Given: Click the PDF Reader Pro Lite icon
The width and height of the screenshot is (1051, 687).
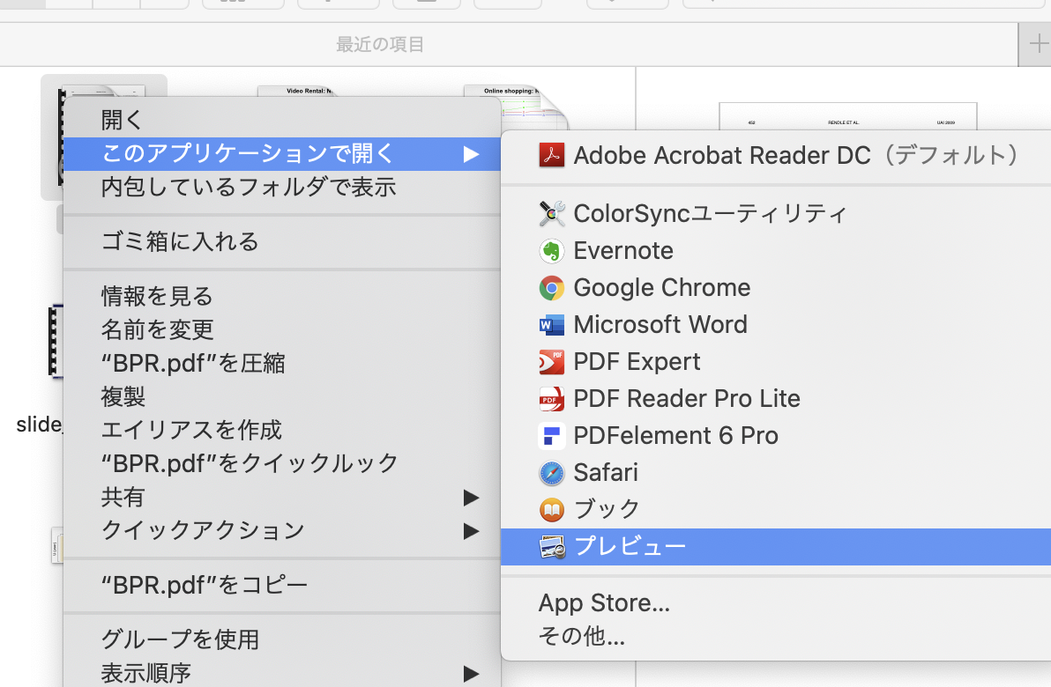Looking at the screenshot, I should pos(552,399).
